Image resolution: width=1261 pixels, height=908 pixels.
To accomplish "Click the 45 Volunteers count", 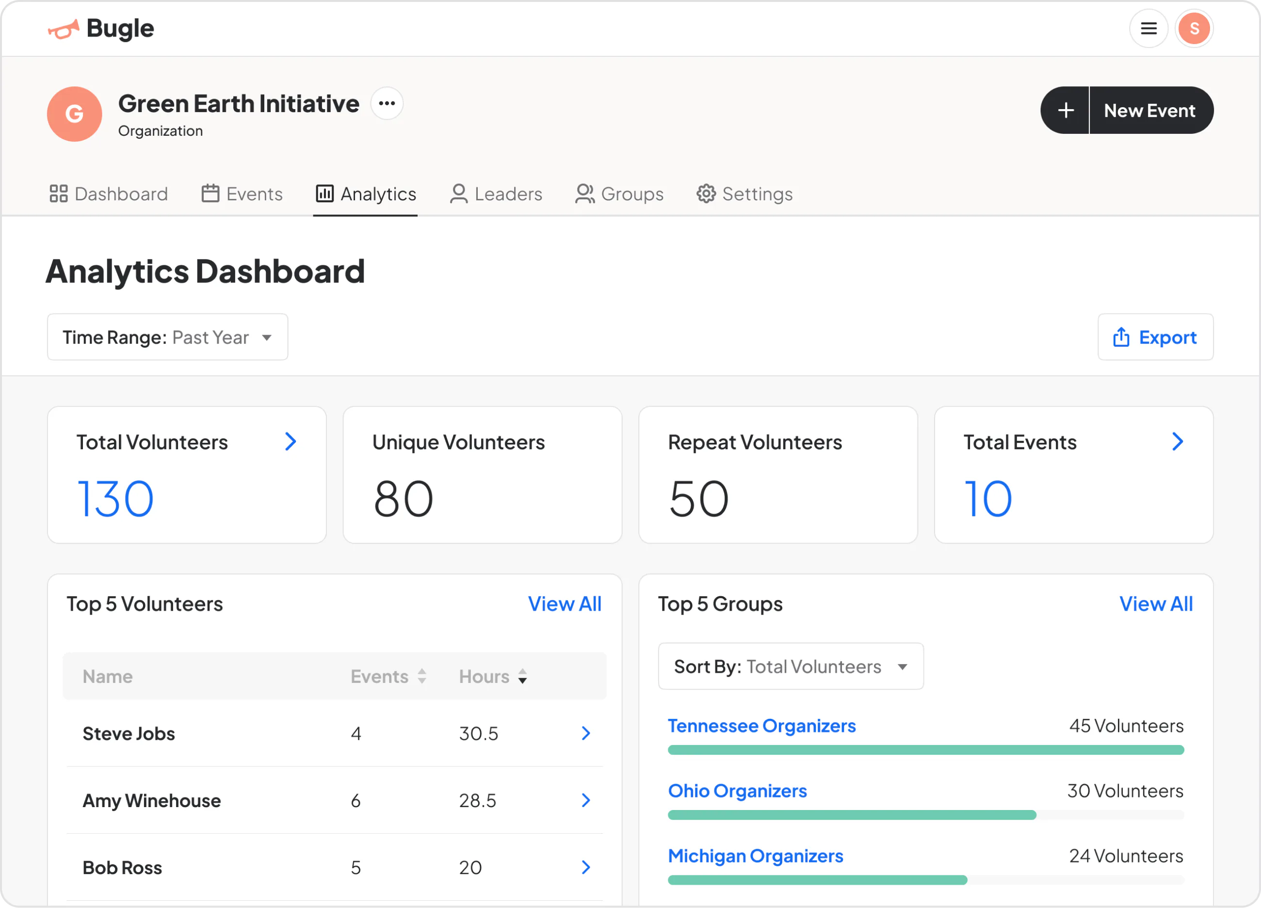I will pyautogui.click(x=1127, y=726).
